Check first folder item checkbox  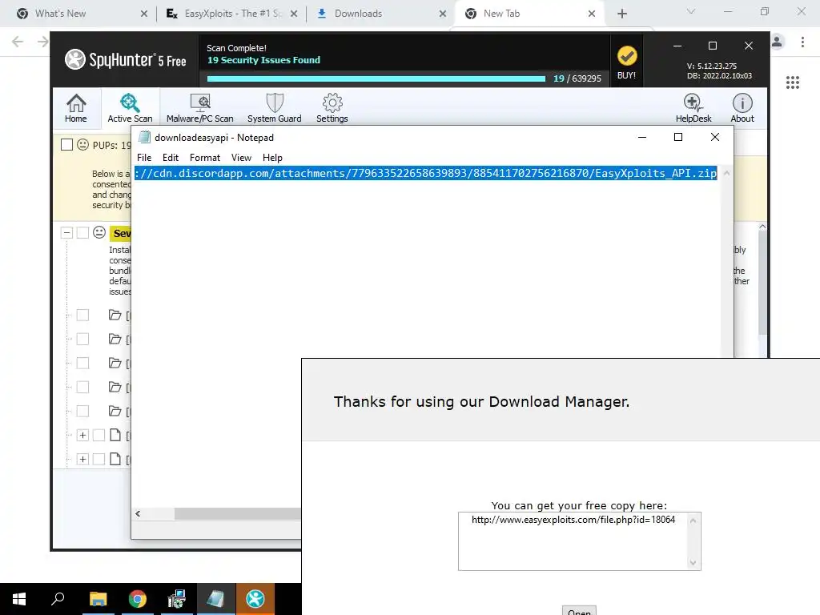pos(82,315)
